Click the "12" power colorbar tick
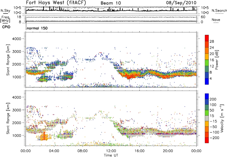 tap(212, 66)
